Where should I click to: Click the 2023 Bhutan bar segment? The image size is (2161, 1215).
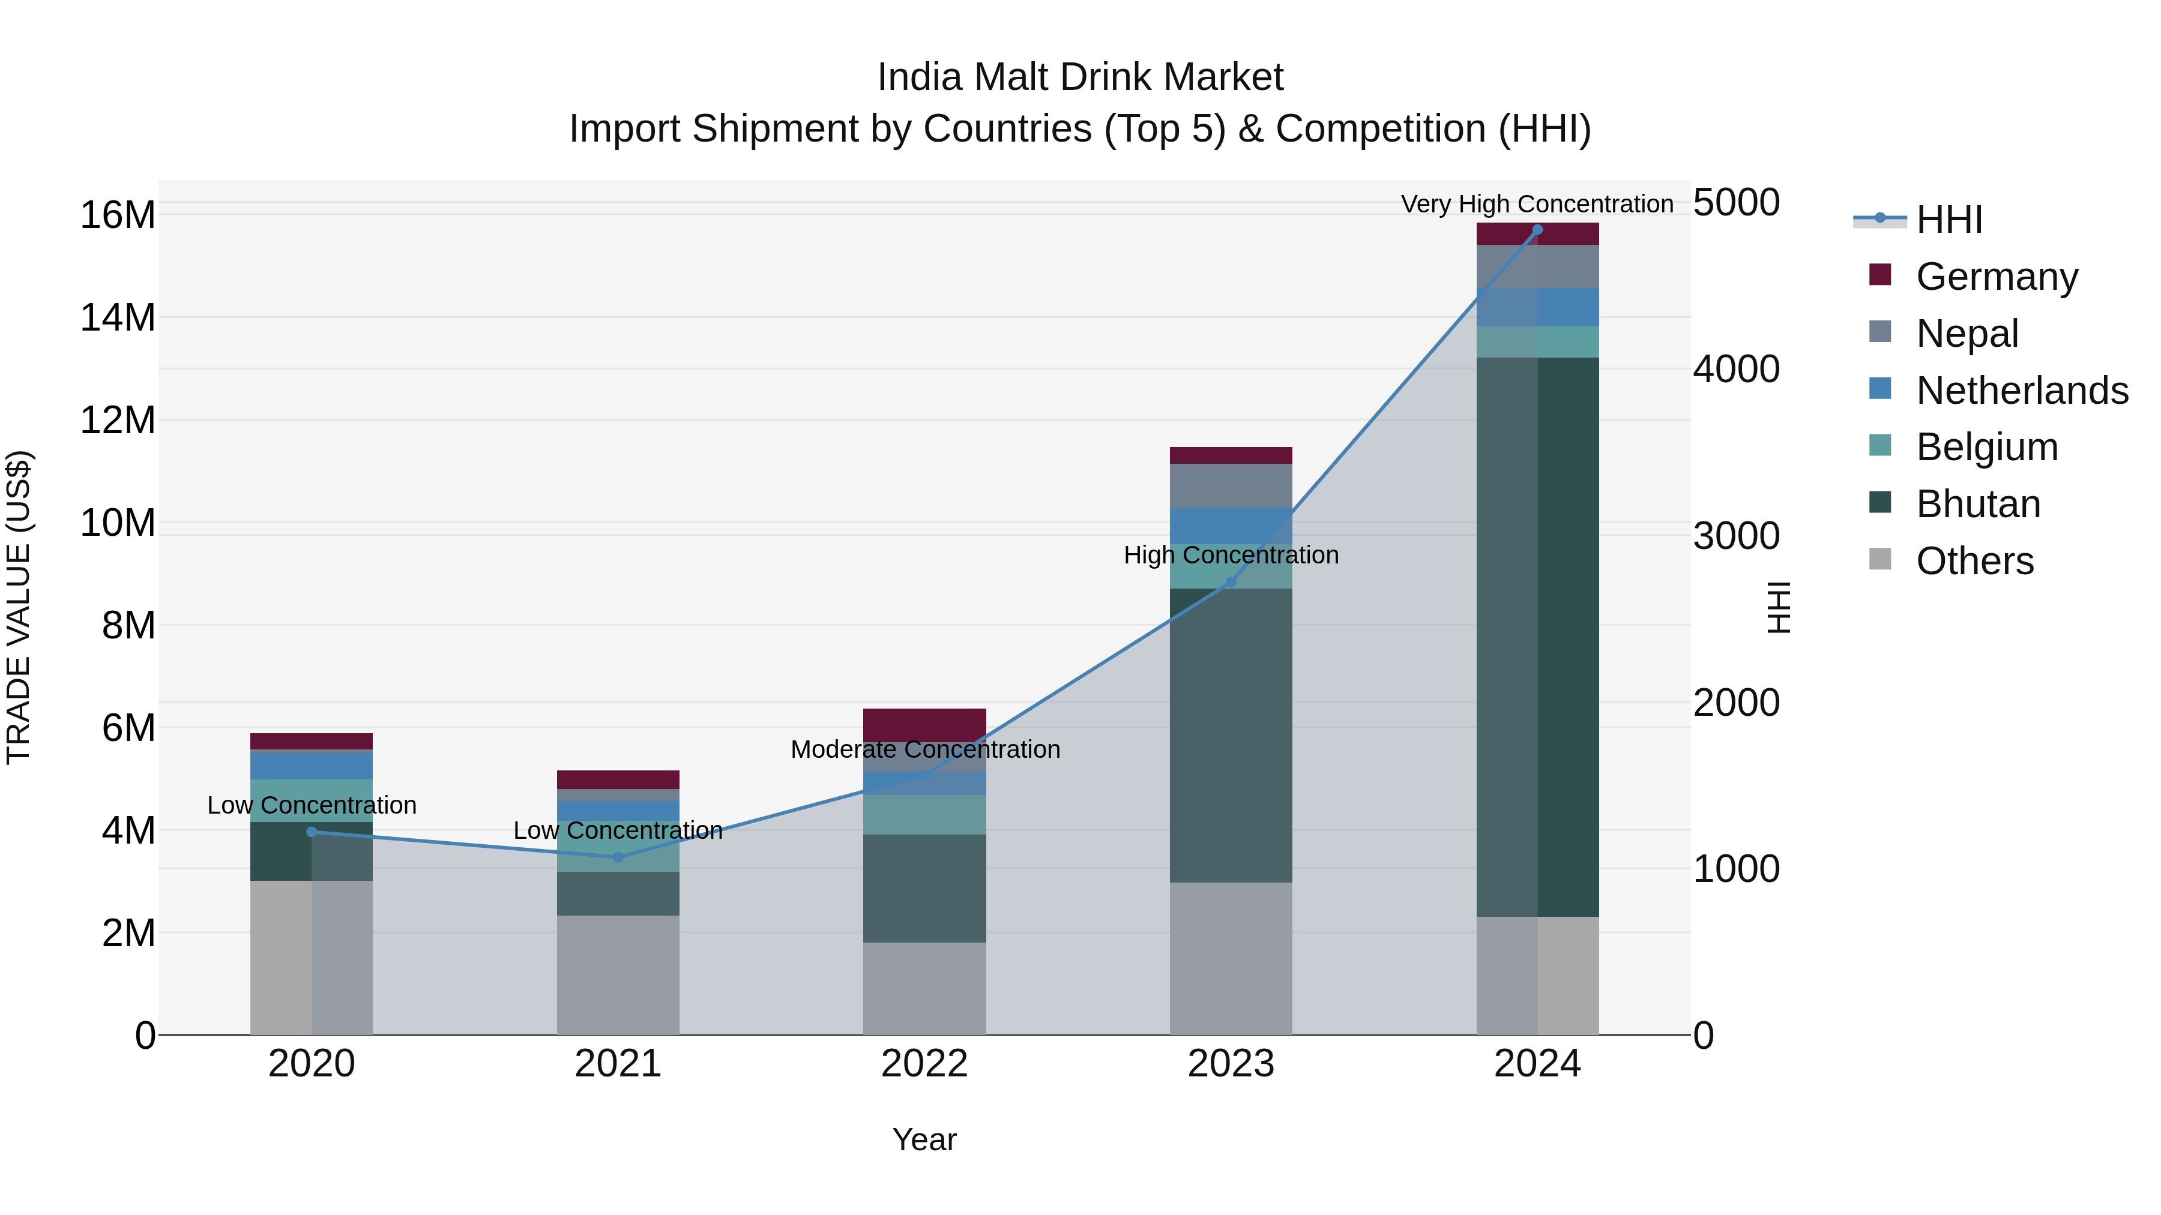(1231, 736)
